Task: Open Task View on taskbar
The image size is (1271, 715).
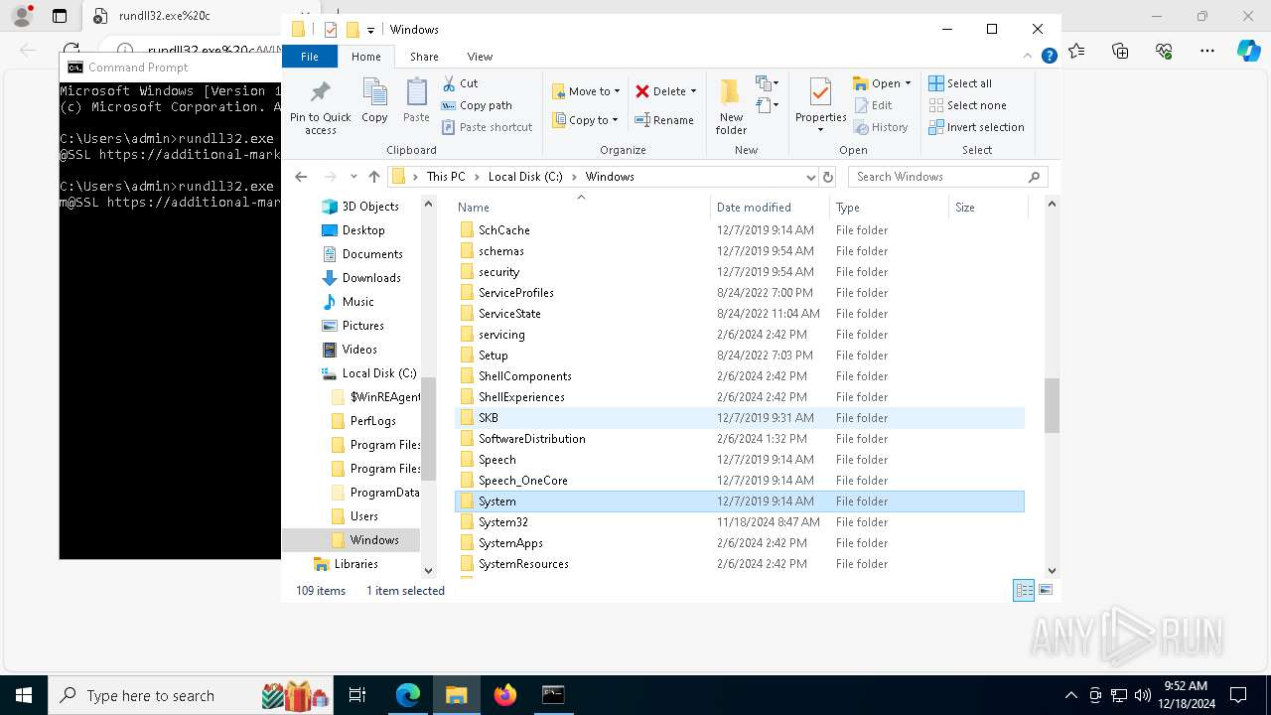Action: [x=357, y=695]
